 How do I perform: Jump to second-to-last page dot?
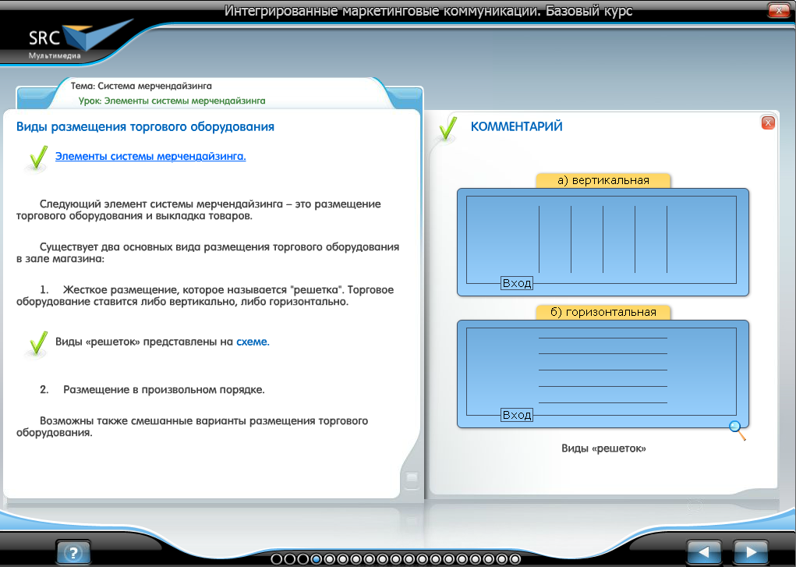(501, 559)
